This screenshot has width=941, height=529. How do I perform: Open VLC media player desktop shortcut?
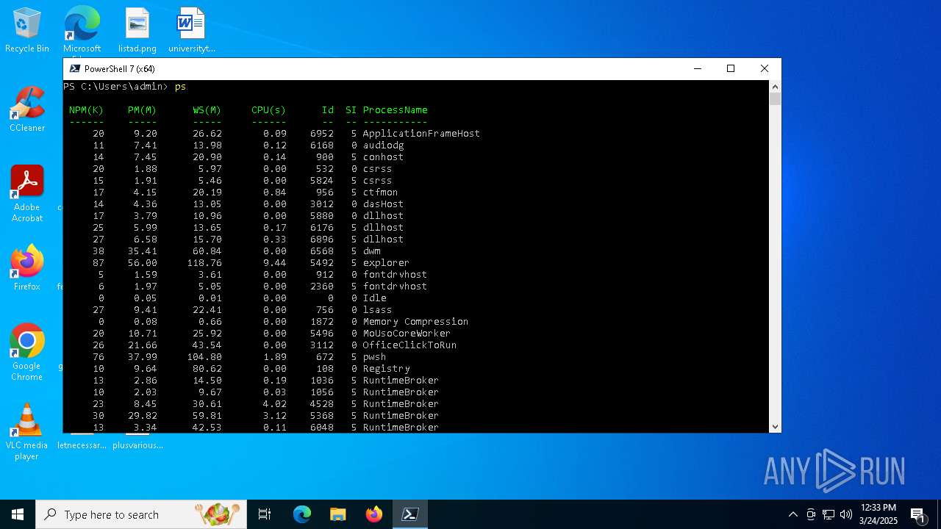pos(27,432)
